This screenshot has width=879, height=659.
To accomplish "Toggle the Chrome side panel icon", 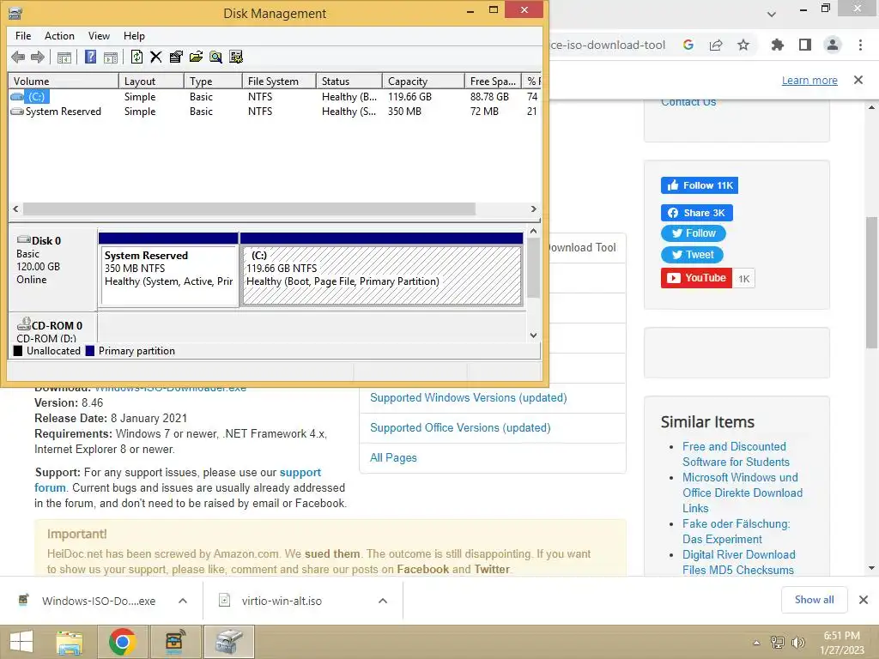I will tap(805, 45).
